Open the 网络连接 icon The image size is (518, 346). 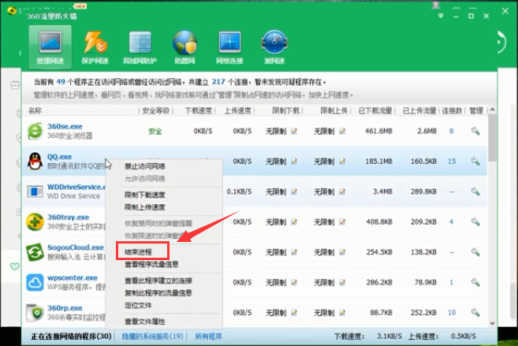coord(229,46)
